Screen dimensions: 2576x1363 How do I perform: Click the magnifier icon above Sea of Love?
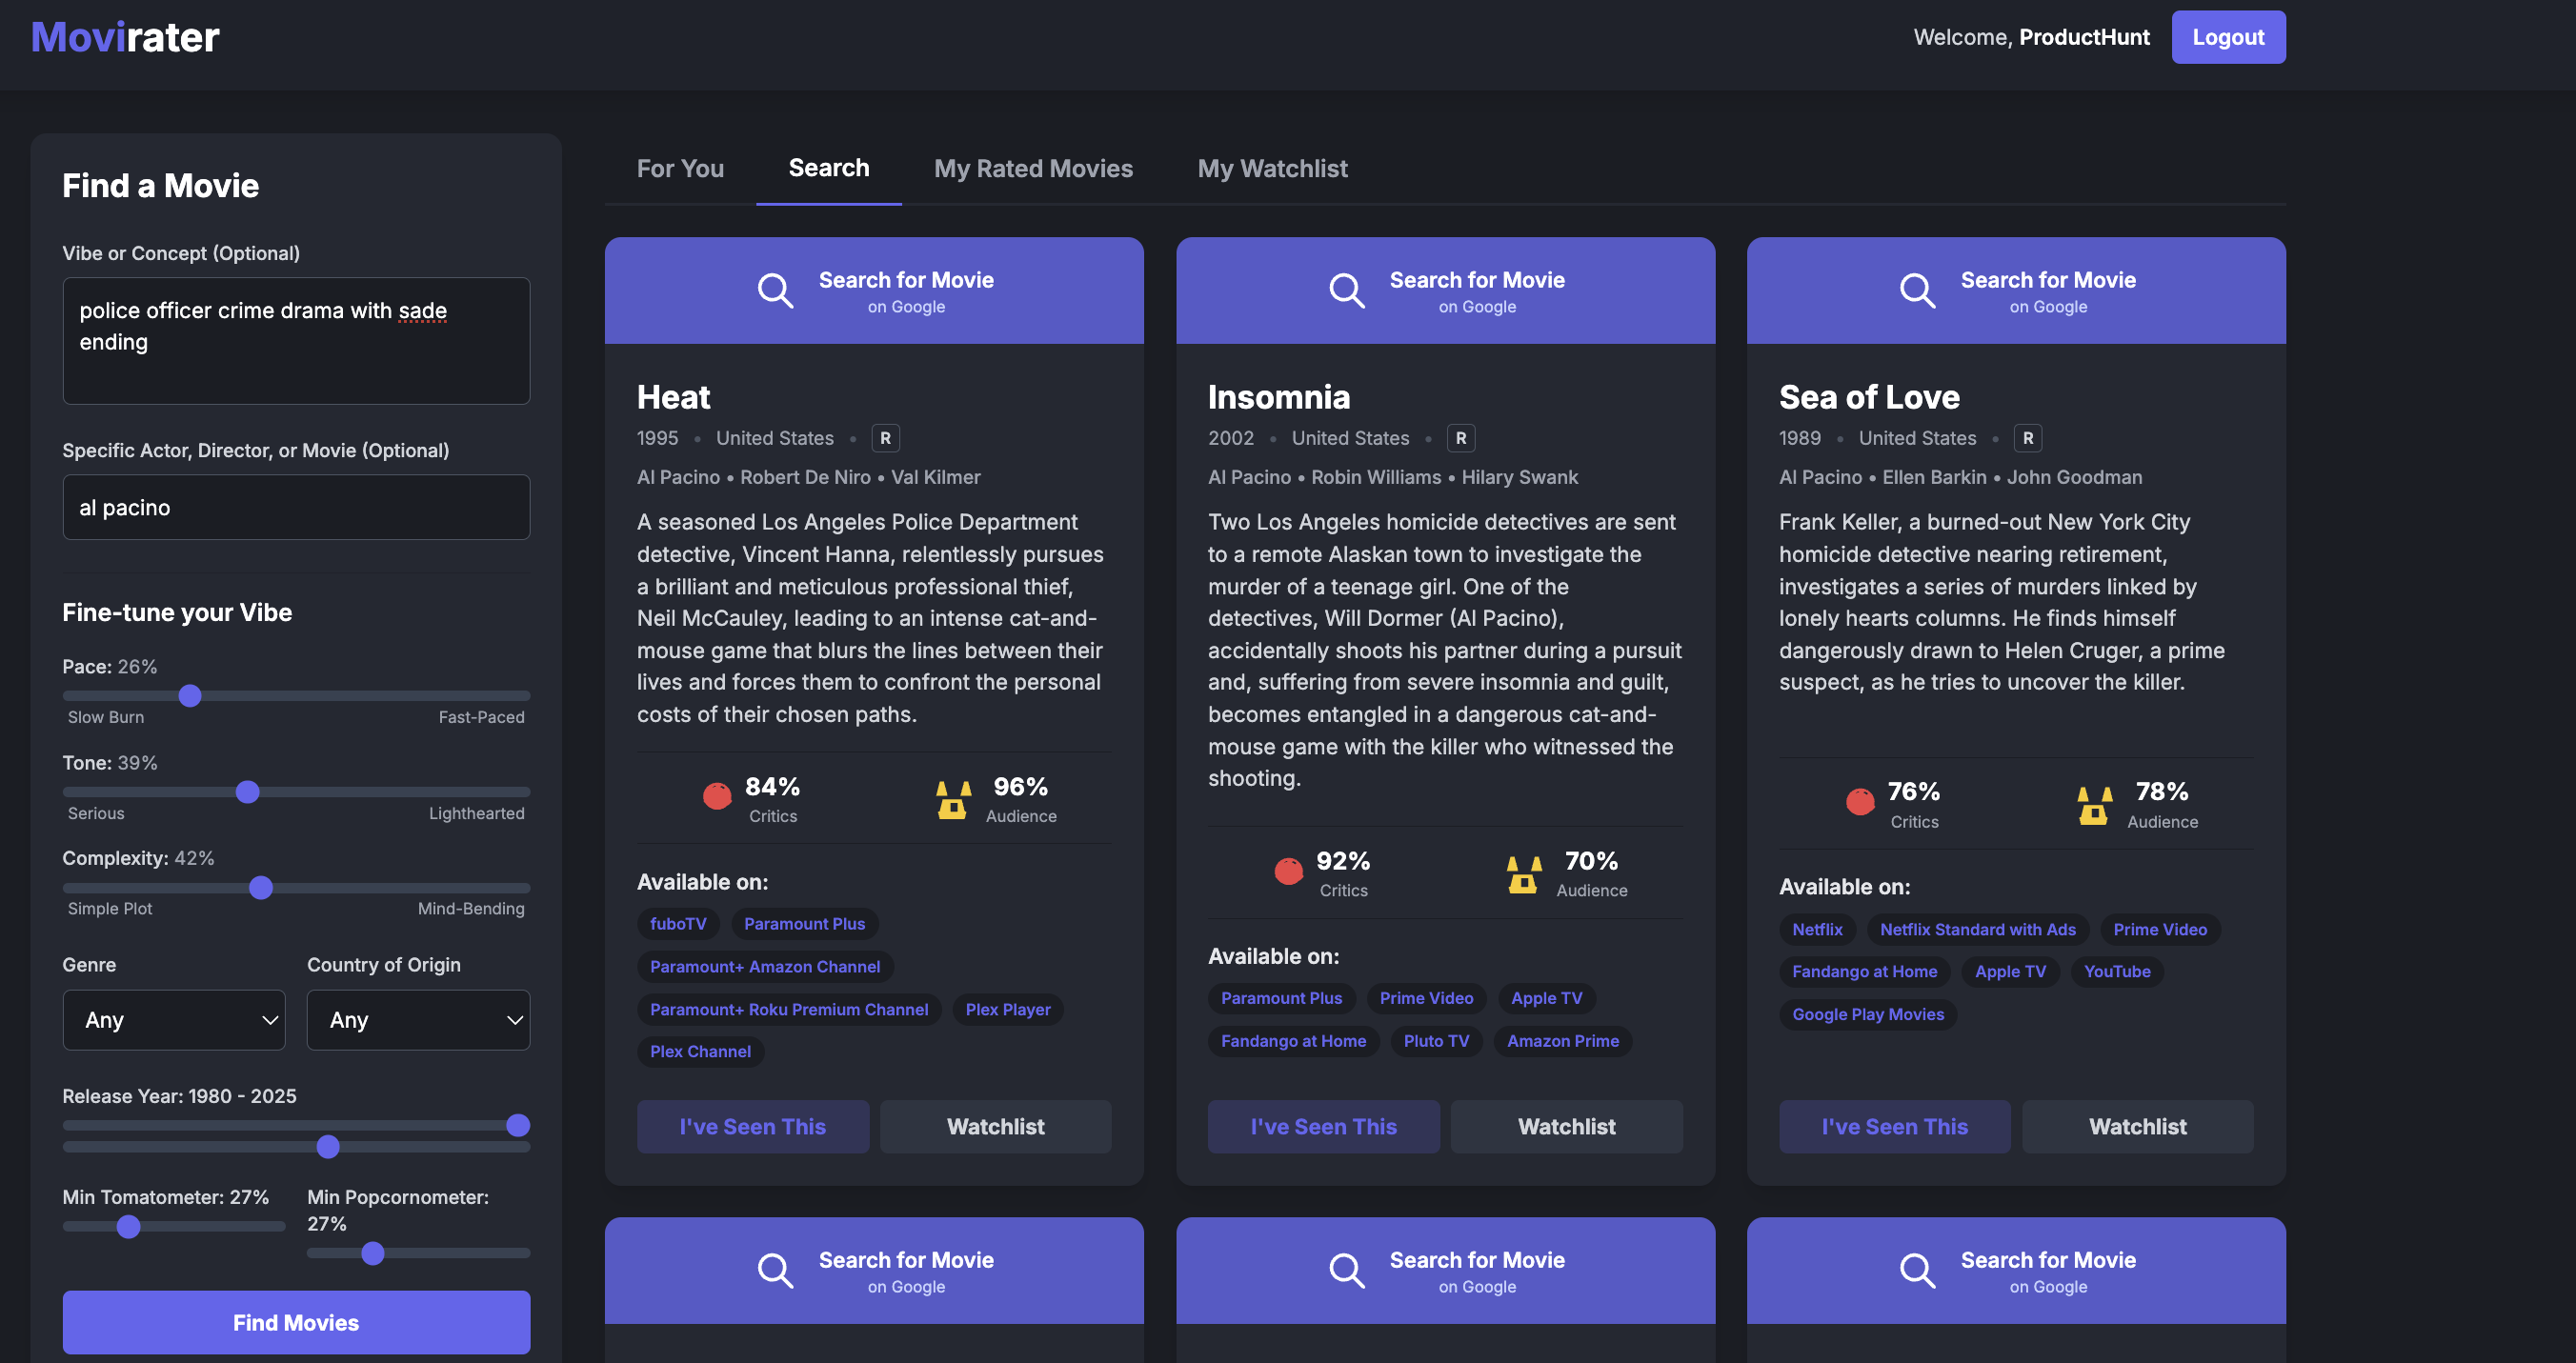pos(1917,291)
